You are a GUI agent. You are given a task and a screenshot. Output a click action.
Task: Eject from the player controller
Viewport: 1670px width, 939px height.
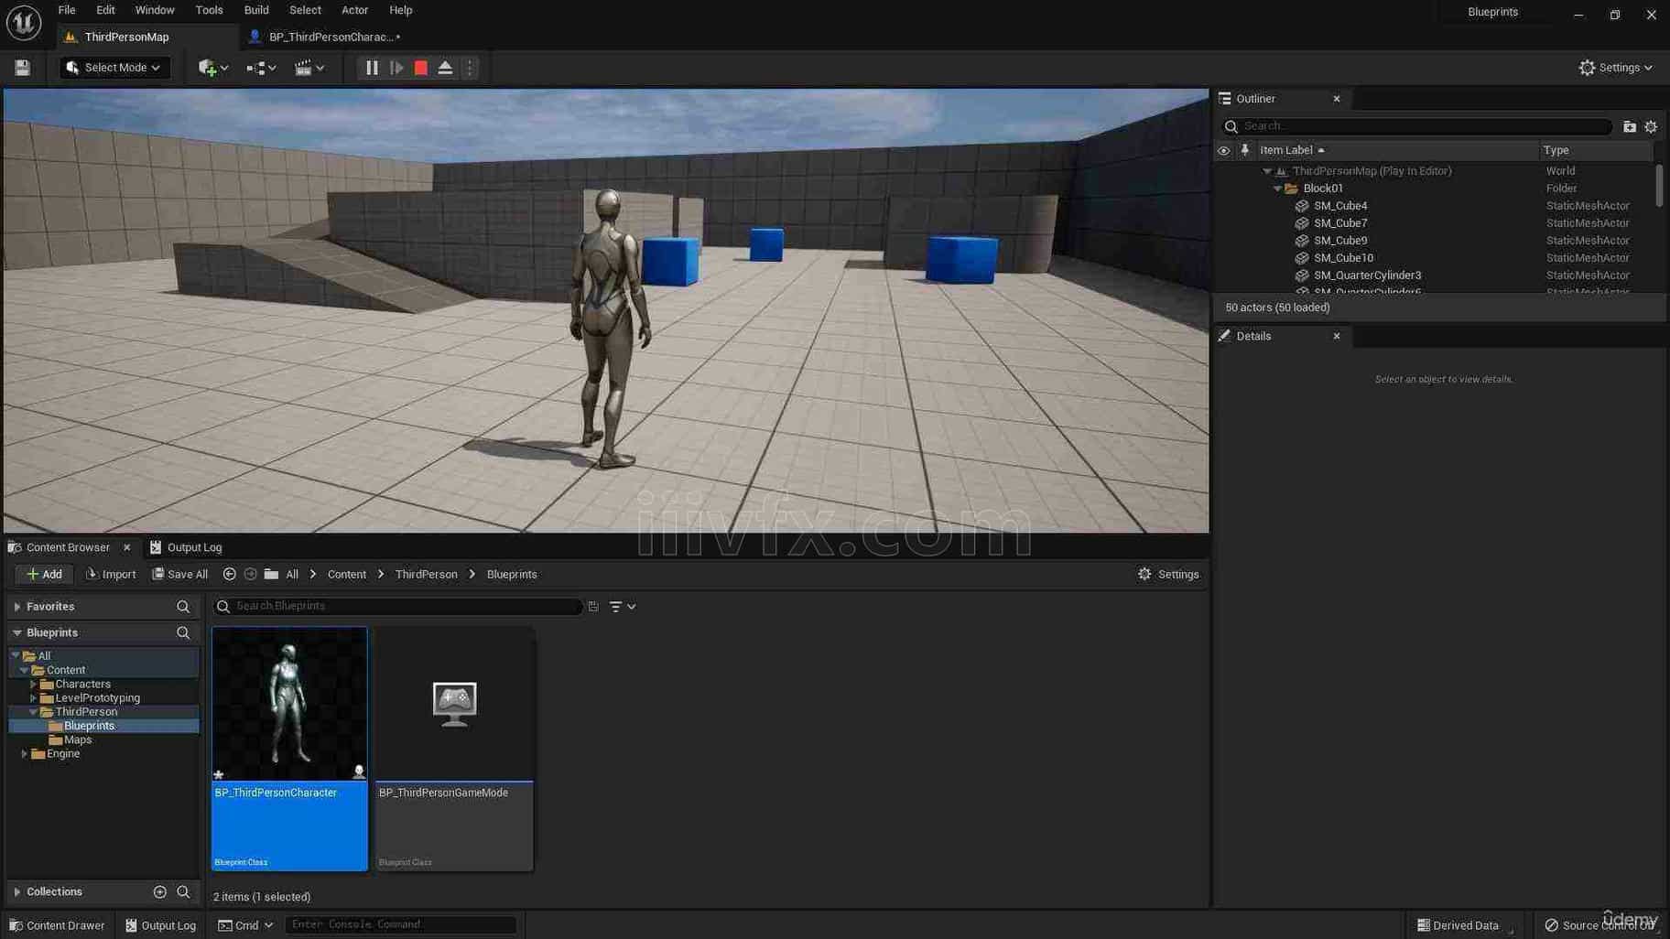[x=446, y=68]
